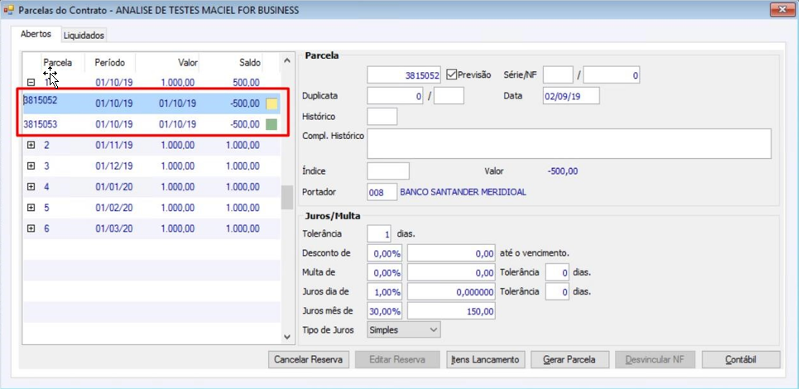Switch to the Liquidados tab
802x389 pixels.
[84, 36]
